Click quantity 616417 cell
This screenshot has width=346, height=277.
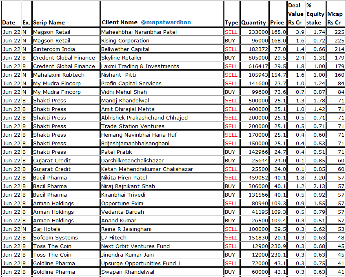click(x=255, y=66)
